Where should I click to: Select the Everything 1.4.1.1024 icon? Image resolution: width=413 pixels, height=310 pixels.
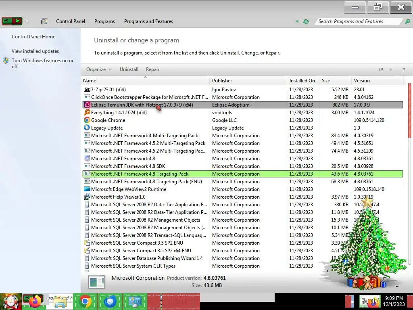(x=87, y=112)
